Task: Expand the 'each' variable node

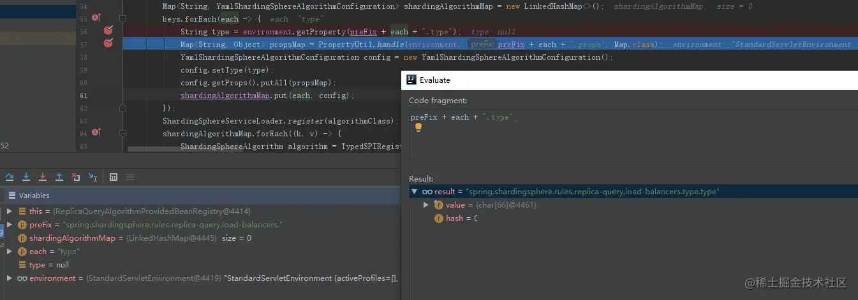Action: [x=9, y=252]
